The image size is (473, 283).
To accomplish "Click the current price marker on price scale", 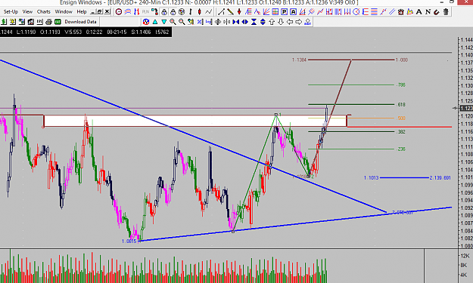I will (x=465, y=108).
